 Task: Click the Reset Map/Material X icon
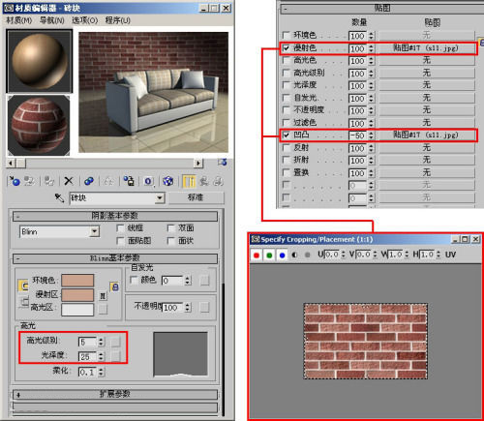[x=69, y=181]
